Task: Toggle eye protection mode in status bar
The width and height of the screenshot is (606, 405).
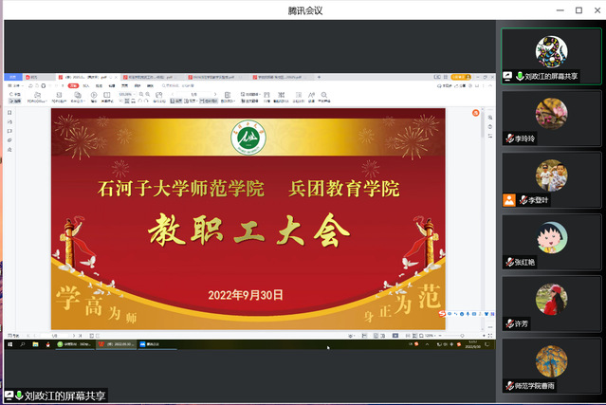Action: (x=351, y=336)
